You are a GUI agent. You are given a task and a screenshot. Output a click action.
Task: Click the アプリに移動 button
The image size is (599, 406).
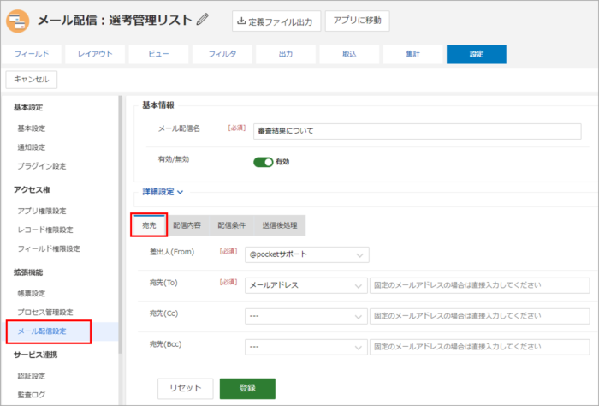357,21
